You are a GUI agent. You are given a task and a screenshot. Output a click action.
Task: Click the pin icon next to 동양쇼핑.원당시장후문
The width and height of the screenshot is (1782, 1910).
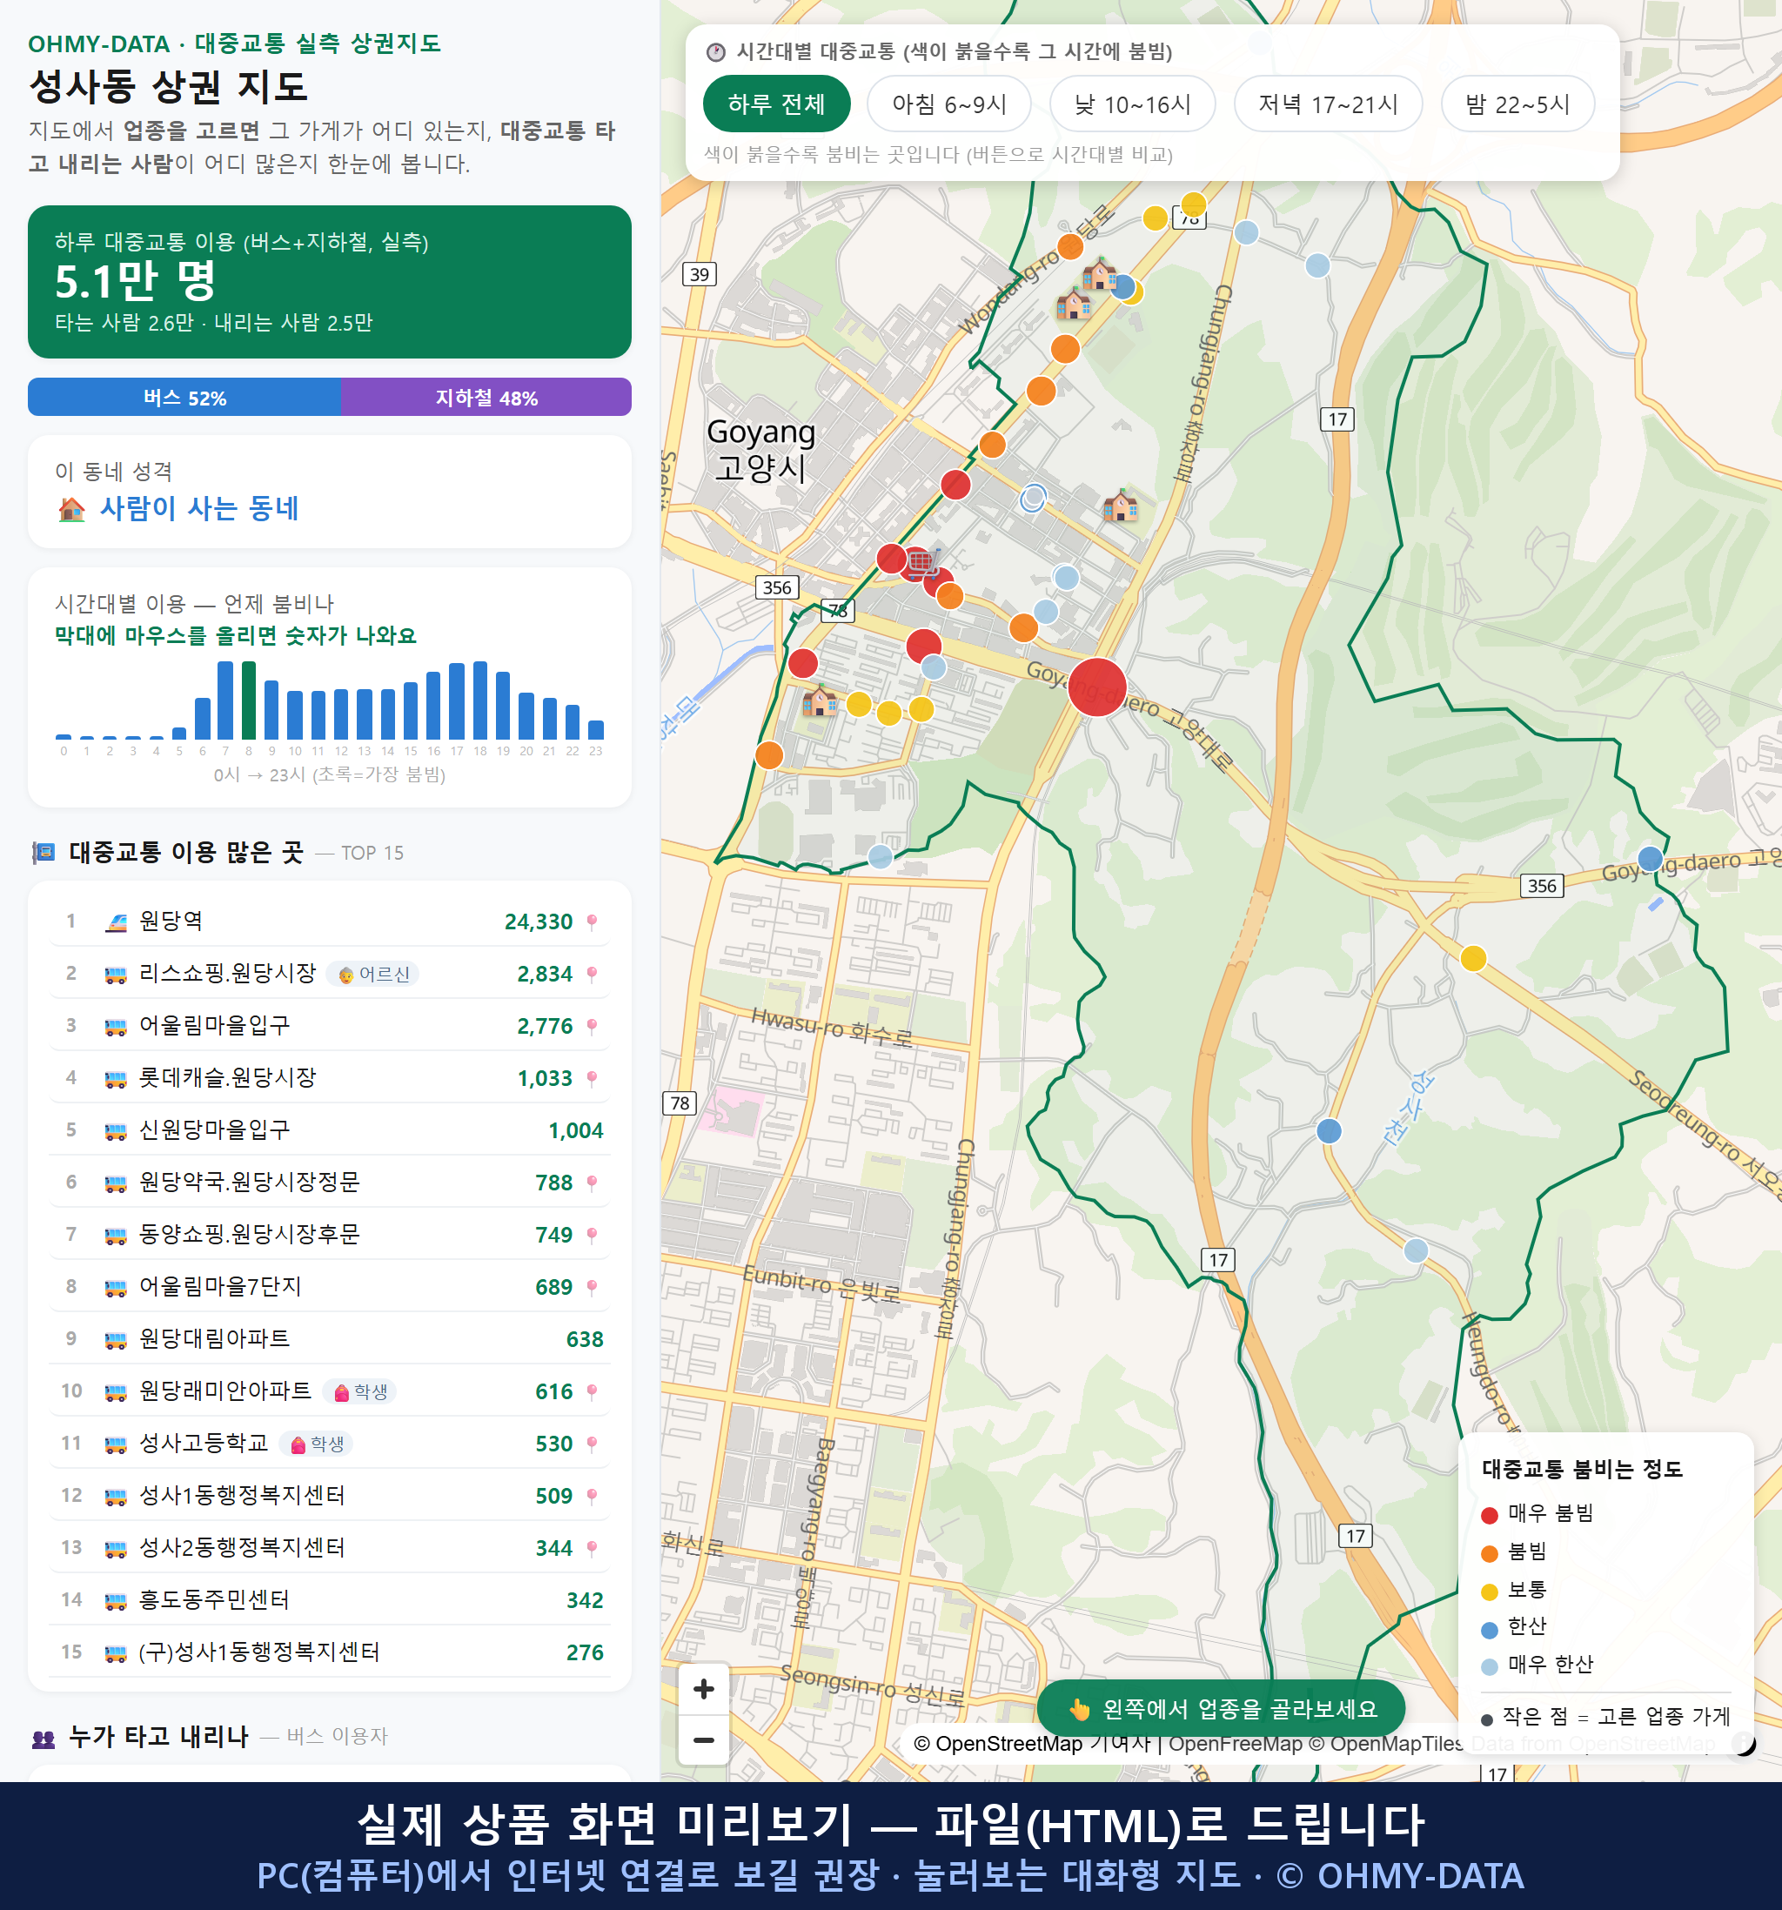[592, 1235]
